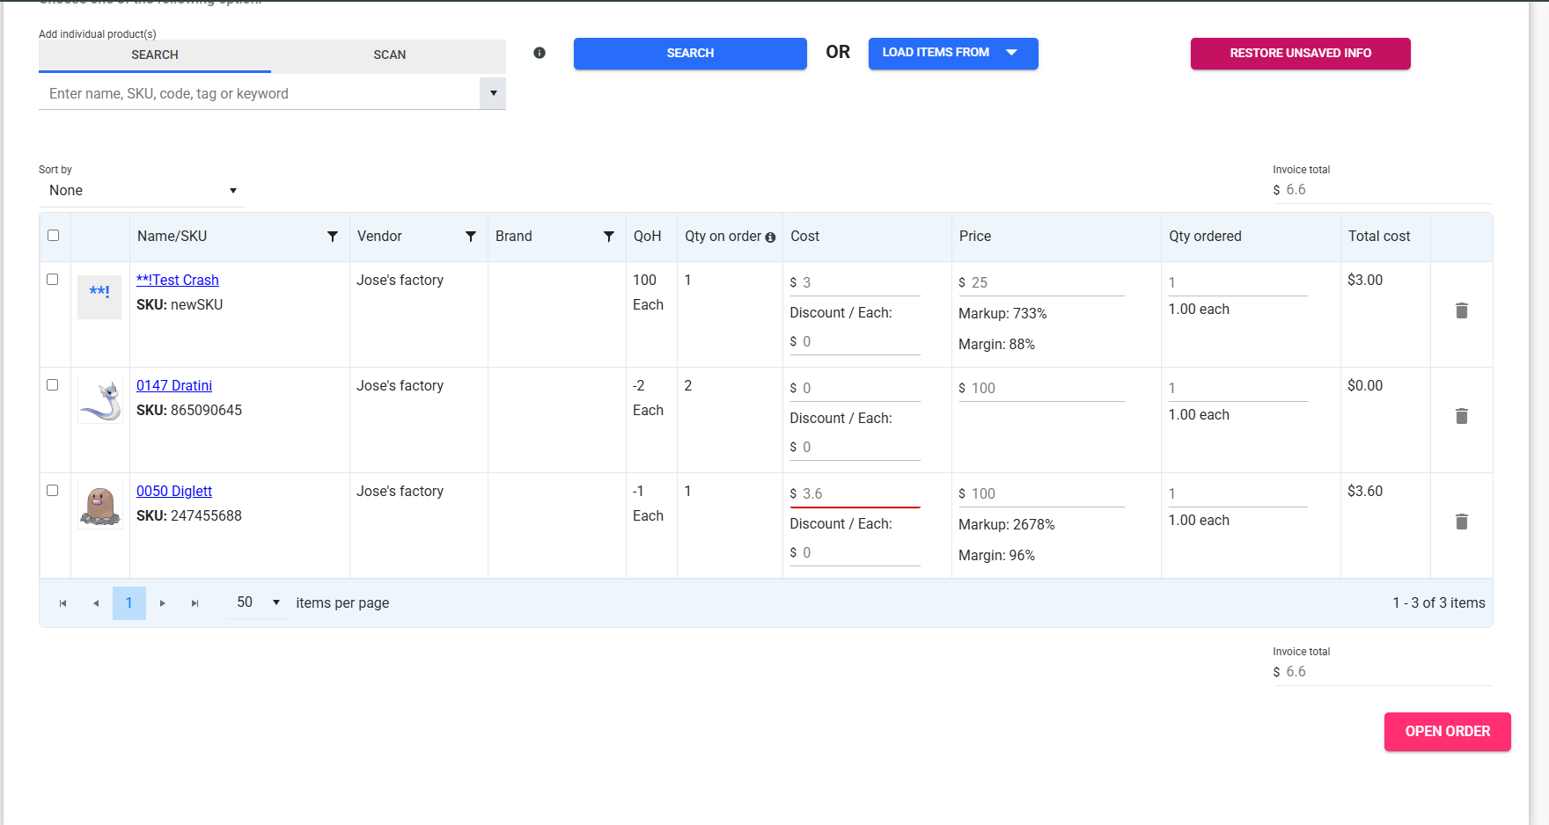The width and height of the screenshot is (1549, 825).
Task: Click the product search input field
Action: pos(259,94)
